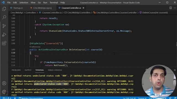The width and height of the screenshot is (177, 99).
Task: Open the View menu
Action: click(33, 2)
